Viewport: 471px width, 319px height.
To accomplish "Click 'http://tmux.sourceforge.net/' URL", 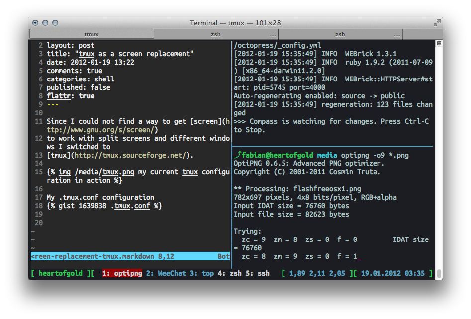I will 130,155.
